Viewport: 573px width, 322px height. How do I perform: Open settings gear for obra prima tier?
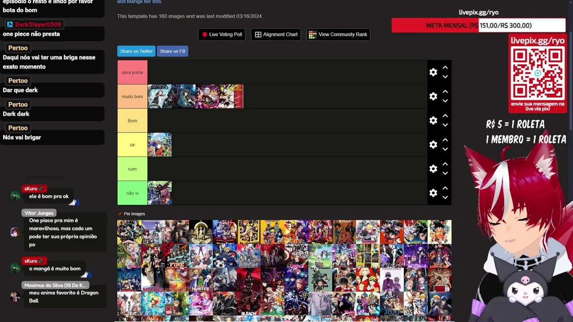[x=433, y=72]
